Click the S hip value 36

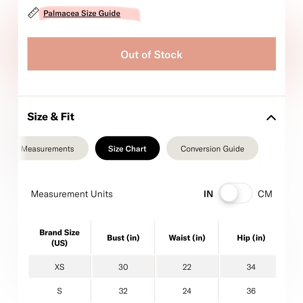pos(251,291)
